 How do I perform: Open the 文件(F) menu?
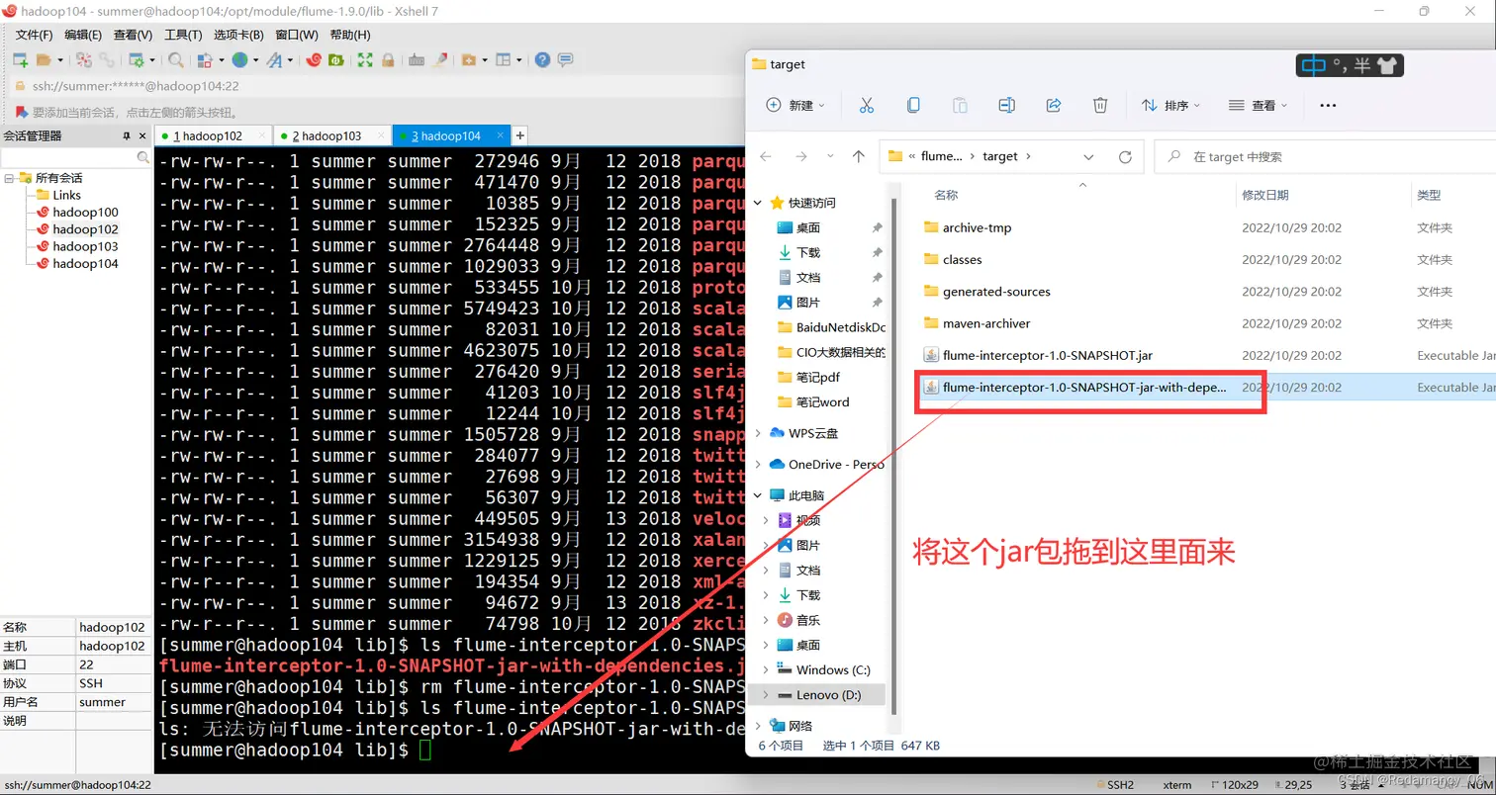[34, 35]
